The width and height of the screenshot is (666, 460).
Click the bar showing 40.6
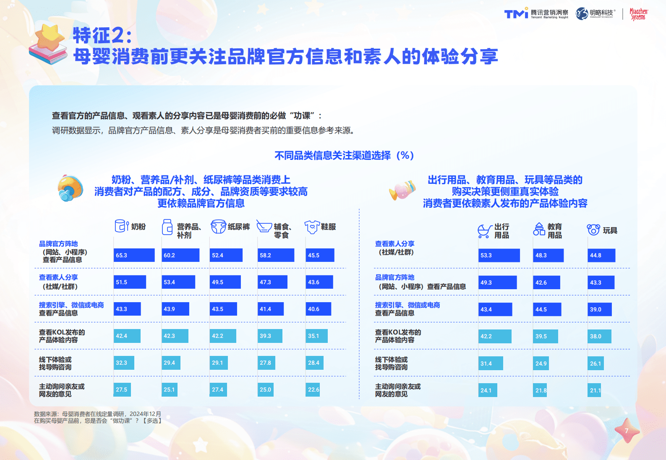[x=318, y=309]
